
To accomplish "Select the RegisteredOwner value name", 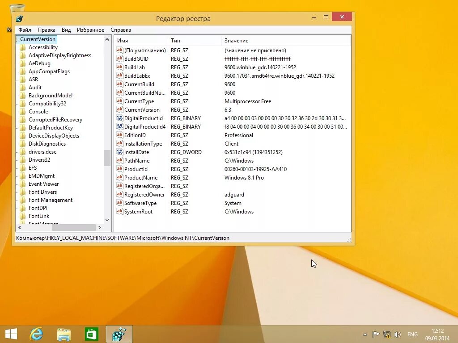I will (144, 195).
